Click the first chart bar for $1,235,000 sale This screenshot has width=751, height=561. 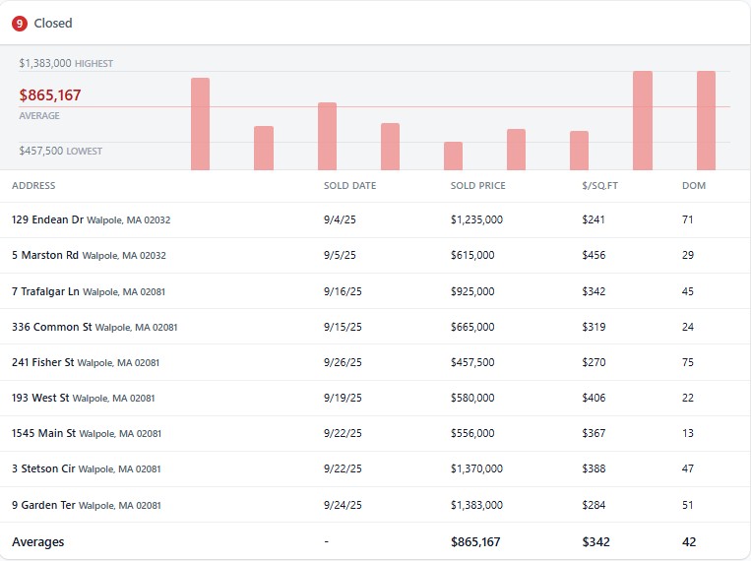[200, 124]
